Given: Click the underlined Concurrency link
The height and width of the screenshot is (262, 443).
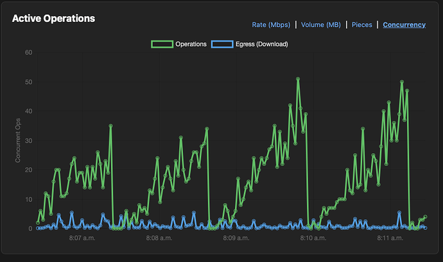Looking at the screenshot, I should [404, 25].
